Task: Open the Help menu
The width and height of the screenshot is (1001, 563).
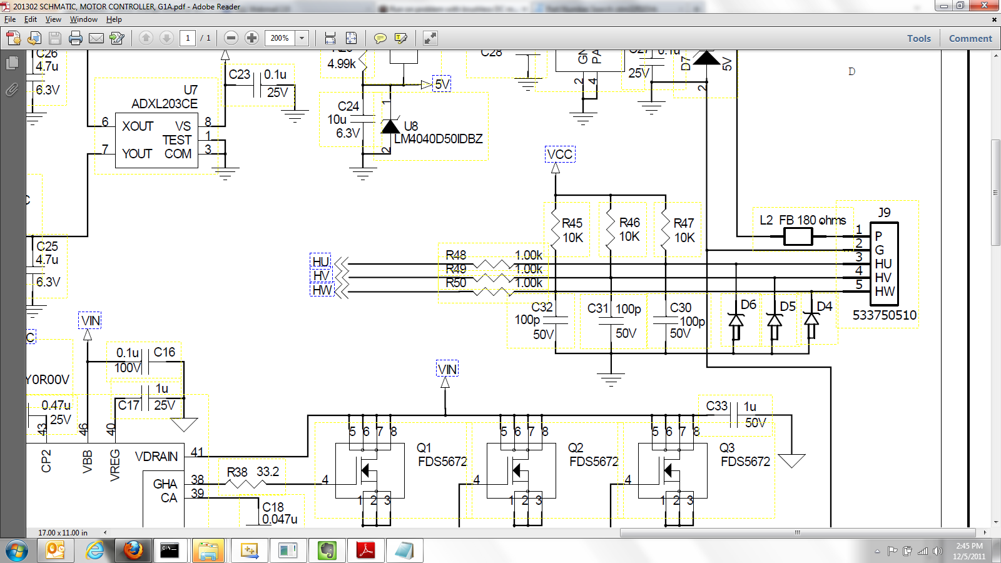Action: point(114,19)
